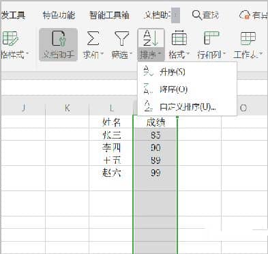
Task: Click the 排序 A-Z sort icon
Action: (x=151, y=38)
